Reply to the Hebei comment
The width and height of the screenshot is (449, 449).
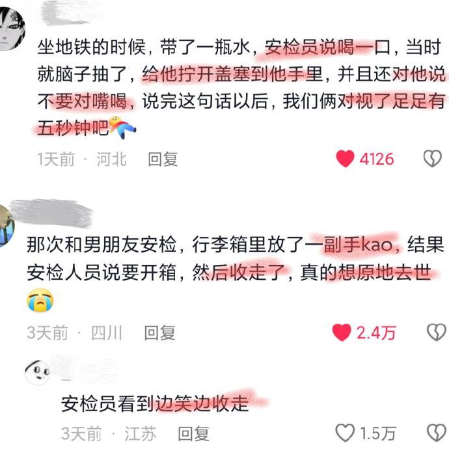pos(163,159)
